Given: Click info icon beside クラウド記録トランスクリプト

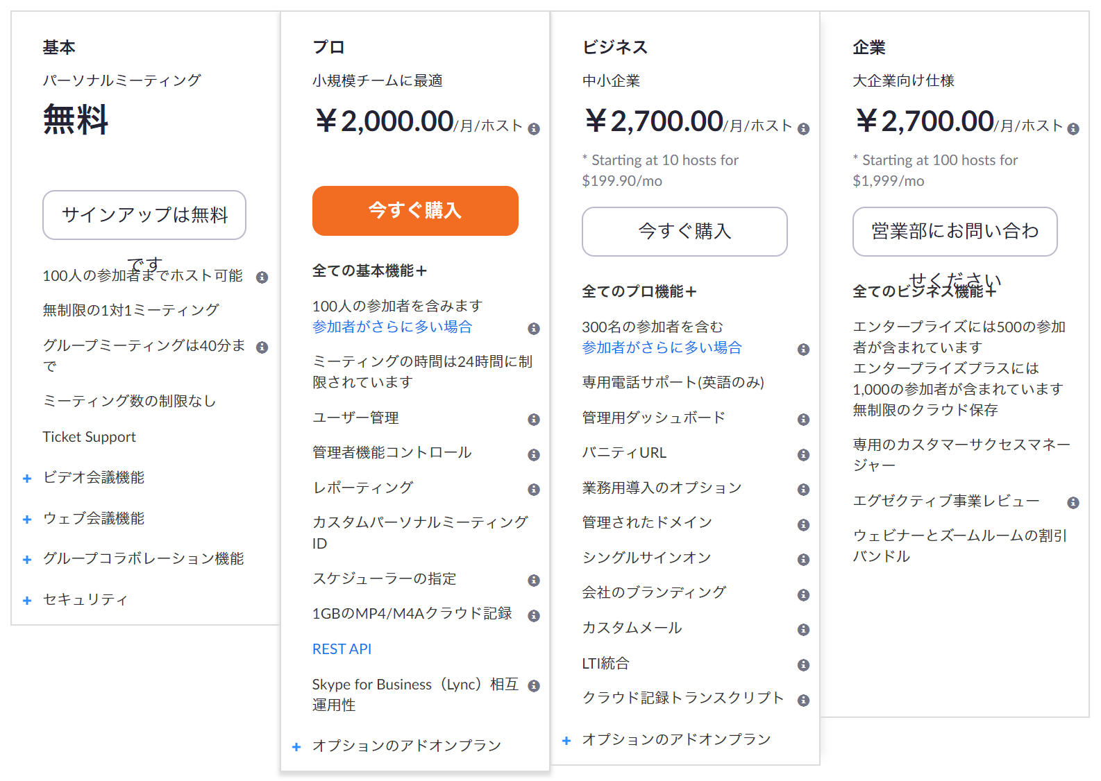Looking at the screenshot, I should pyautogui.click(x=803, y=701).
